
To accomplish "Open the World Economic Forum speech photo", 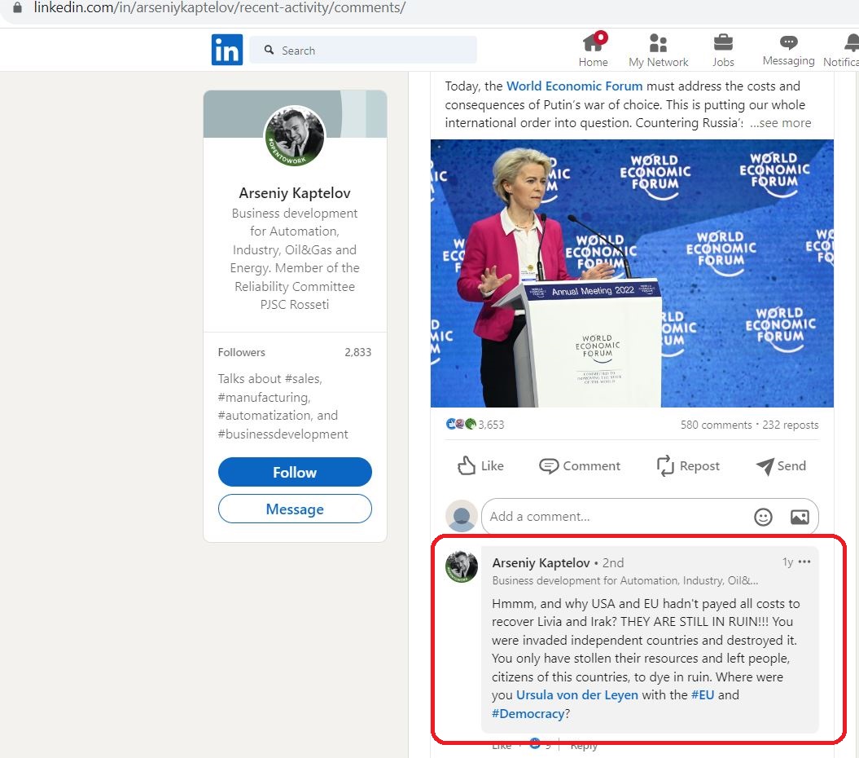I will pos(632,273).
